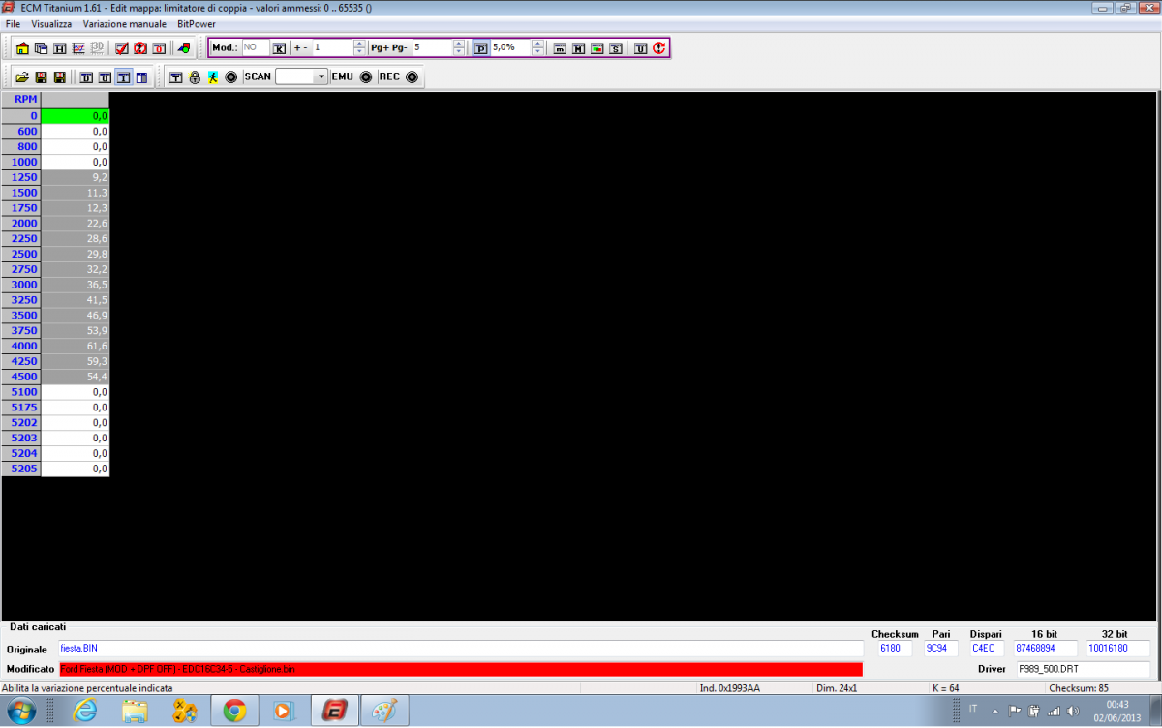
Task: Click the 2000 RPM row header
Action: click(21, 224)
